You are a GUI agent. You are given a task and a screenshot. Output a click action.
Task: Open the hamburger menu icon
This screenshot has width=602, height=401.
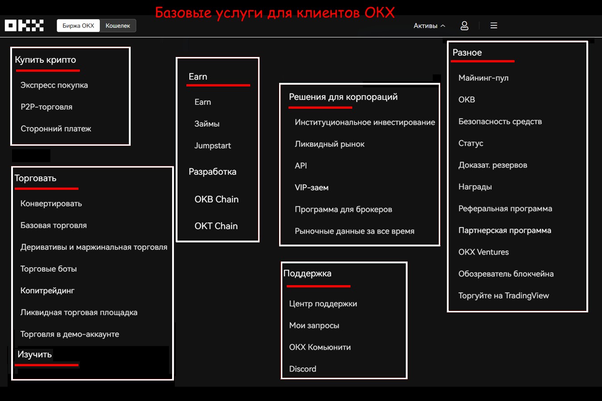[x=494, y=25]
